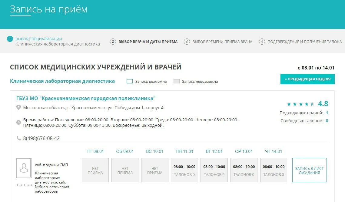Expand the СР 13.01 schedule cell
This screenshot has height=202, width=345.
click(244, 170)
